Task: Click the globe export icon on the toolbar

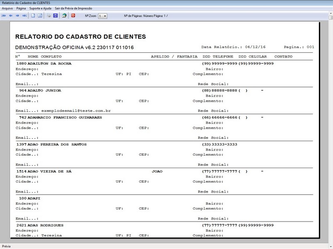Action: [64, 16]
